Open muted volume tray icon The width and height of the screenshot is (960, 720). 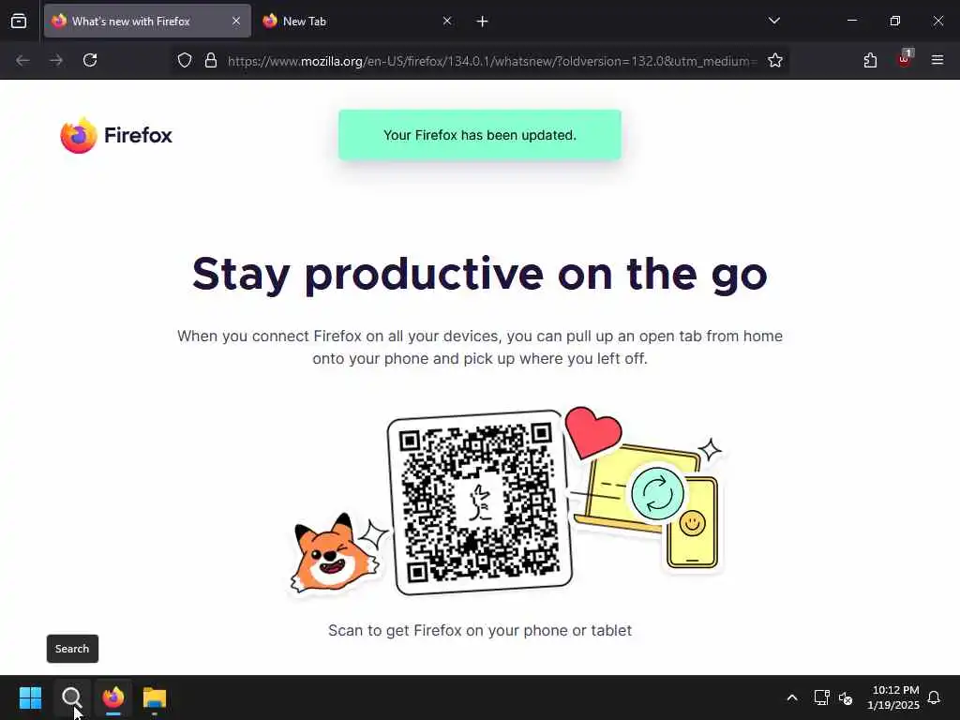[846, 697]
